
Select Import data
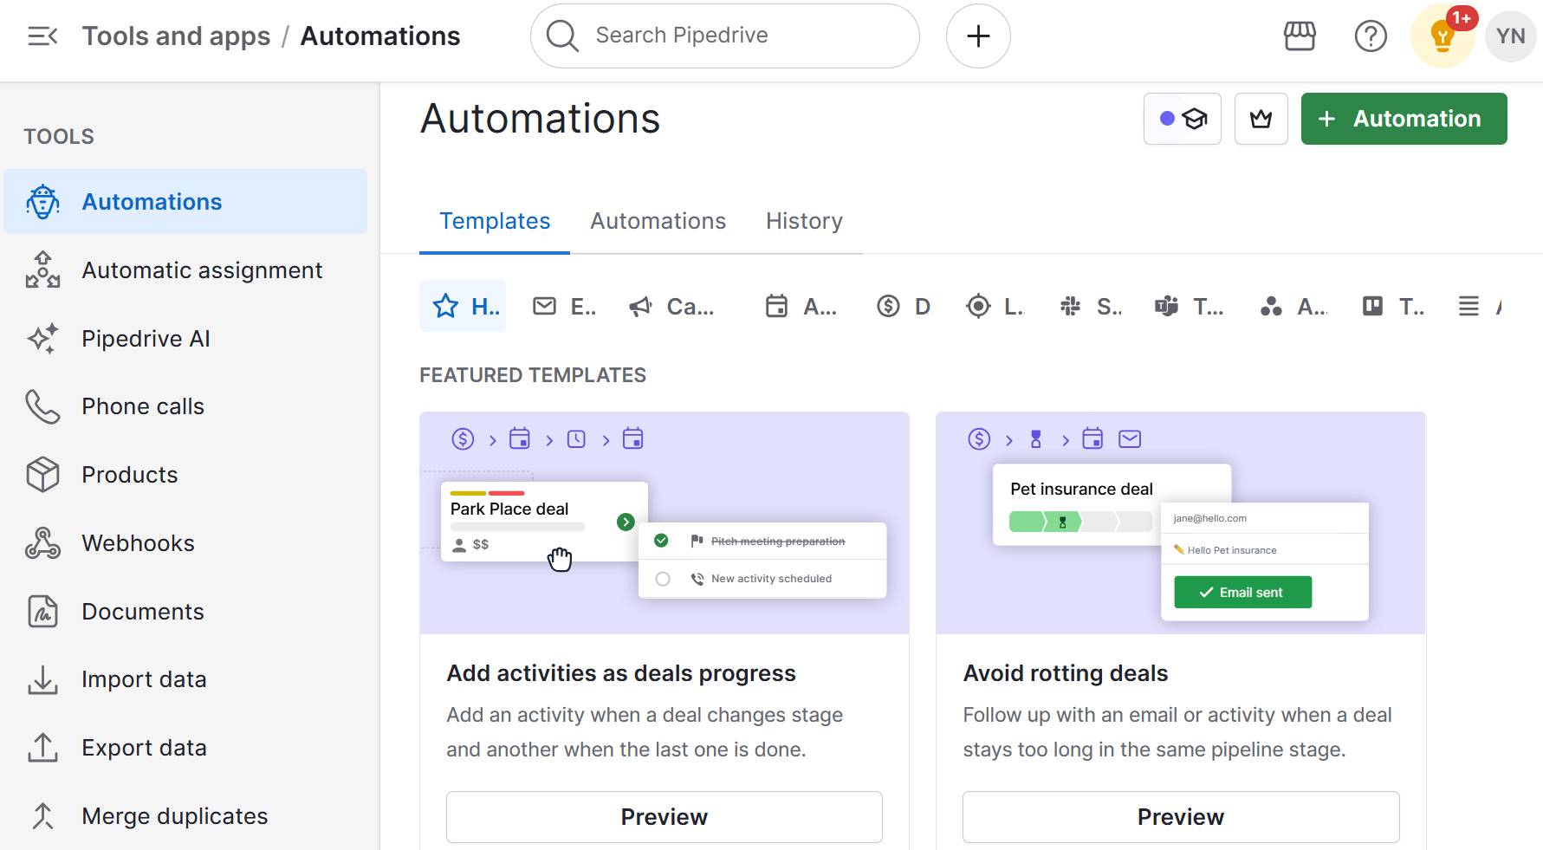pyautogui.click(x=185, y=679)
